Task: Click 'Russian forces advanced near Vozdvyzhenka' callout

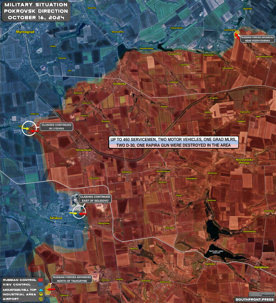Action: 258,39
